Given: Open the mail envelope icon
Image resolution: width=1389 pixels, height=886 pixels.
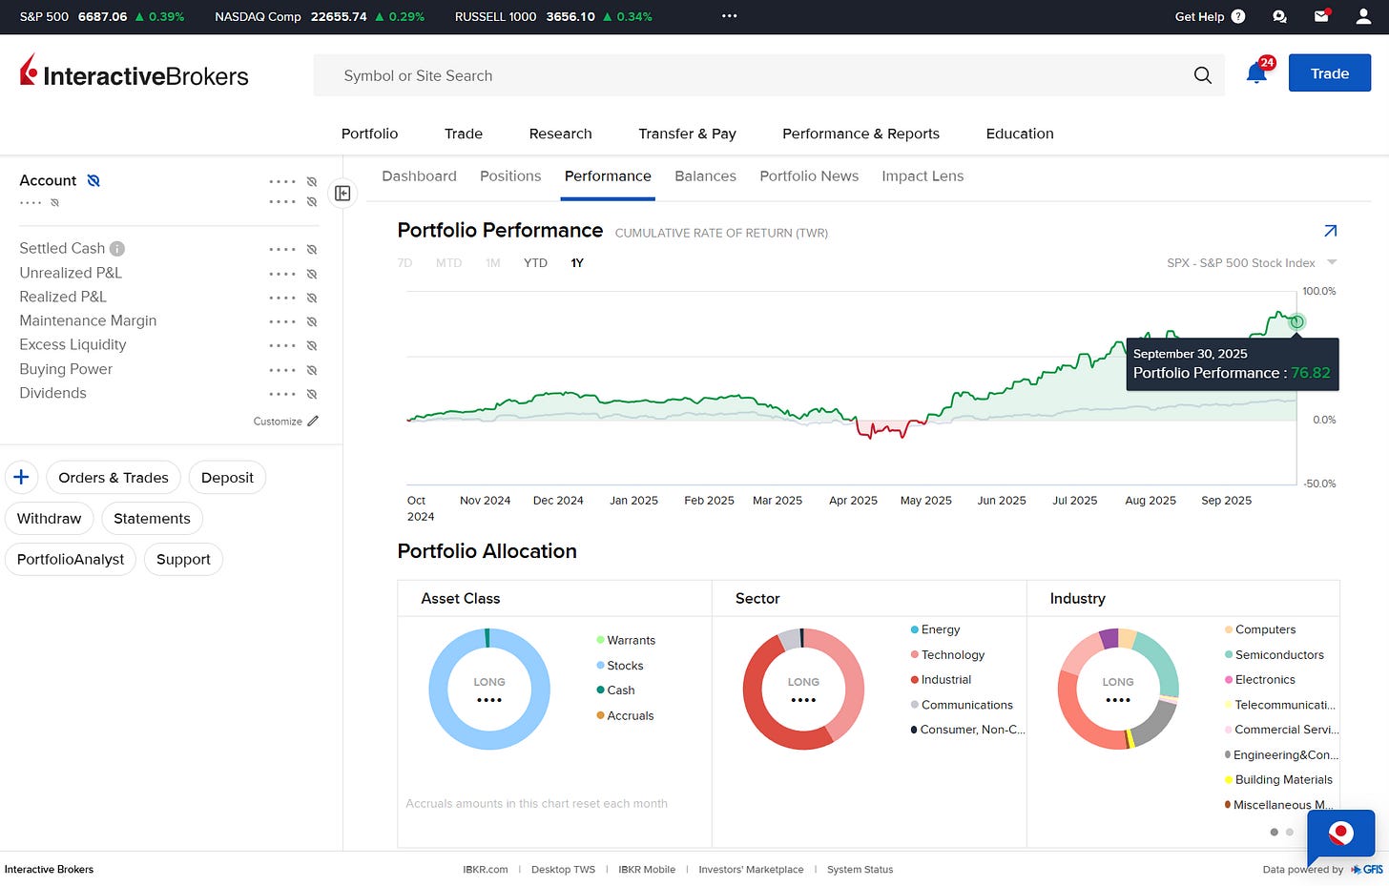Looking at the screenshot, I should click(1321, 16).
